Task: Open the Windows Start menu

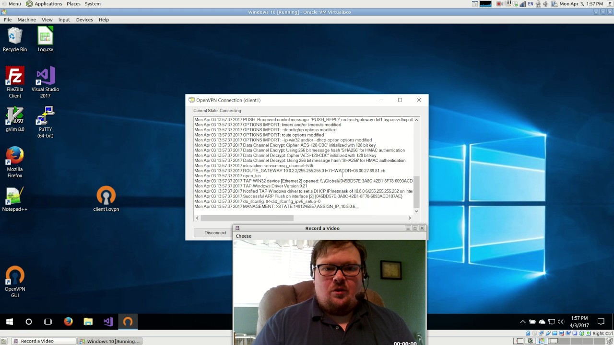Action: [10, 322]
